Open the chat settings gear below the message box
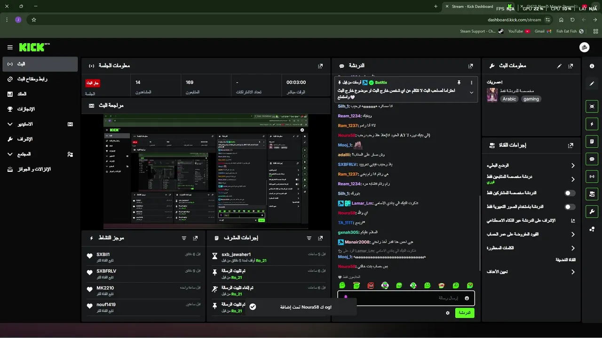The height and width of the screenshot is (338, 602). [448, 313]
